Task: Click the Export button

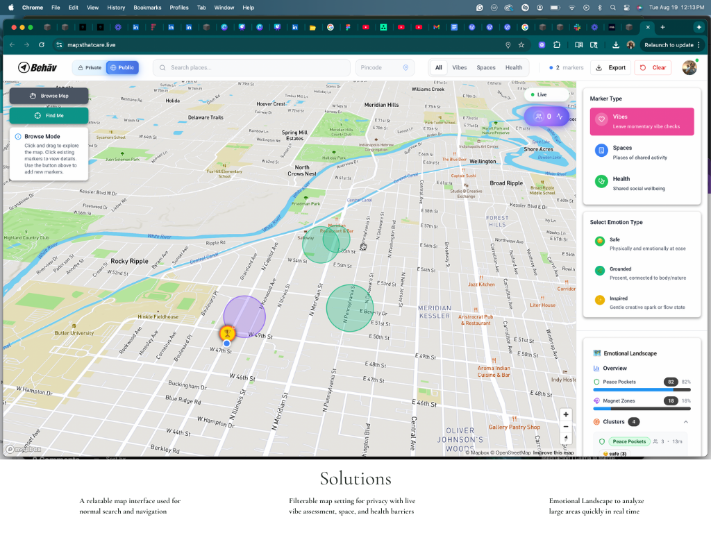Action: click(610, 67)
